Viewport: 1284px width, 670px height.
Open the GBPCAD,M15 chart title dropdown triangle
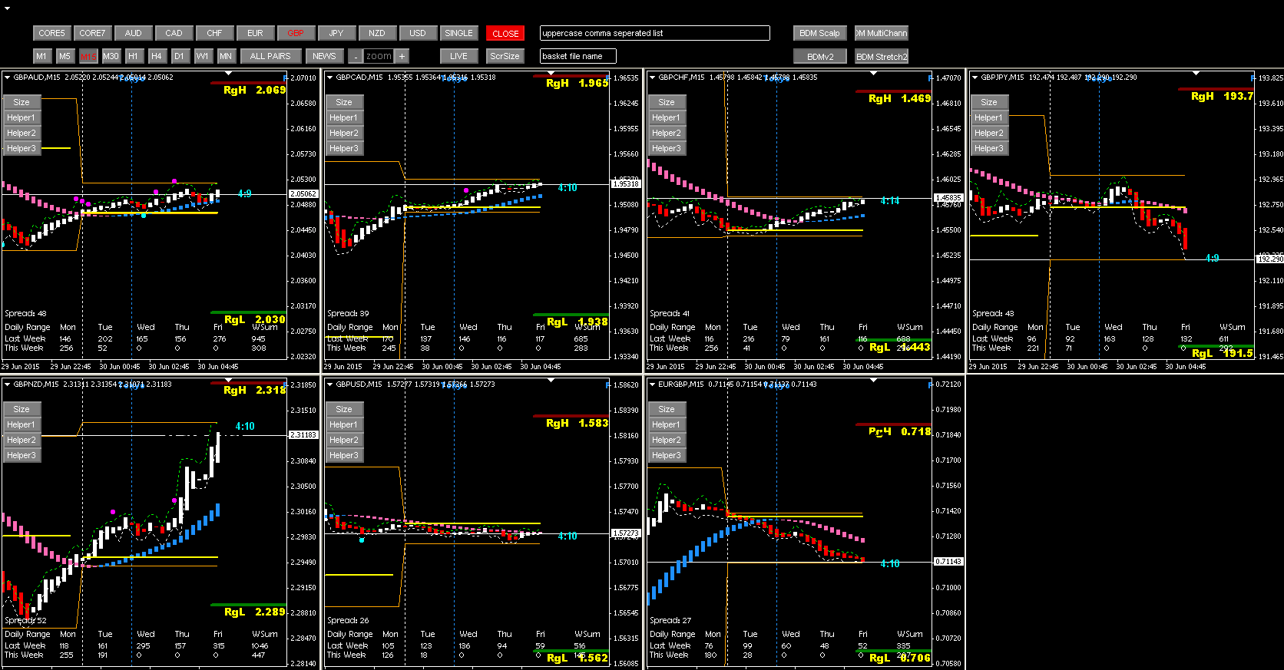[x=329, y=77]
